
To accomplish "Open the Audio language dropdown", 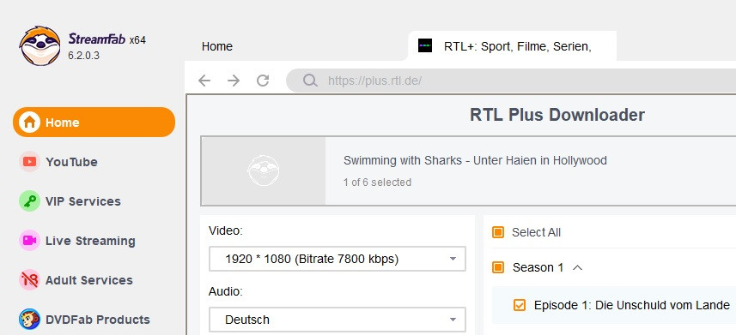I will pyautogui.click(x=337, y=320).
